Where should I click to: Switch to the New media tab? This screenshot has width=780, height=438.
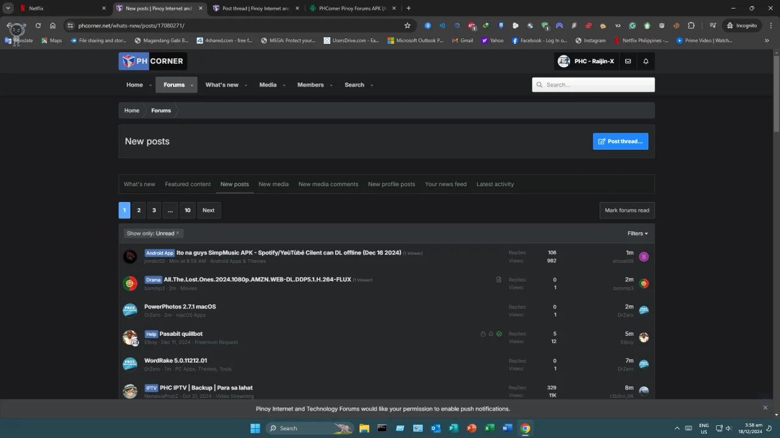tap(274, 184)
